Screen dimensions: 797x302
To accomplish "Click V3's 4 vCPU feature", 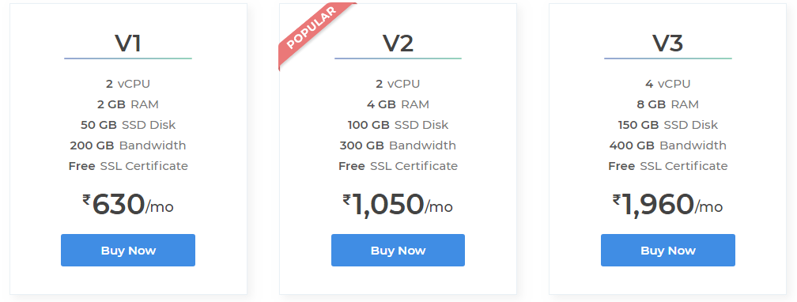I will (668, 84).
